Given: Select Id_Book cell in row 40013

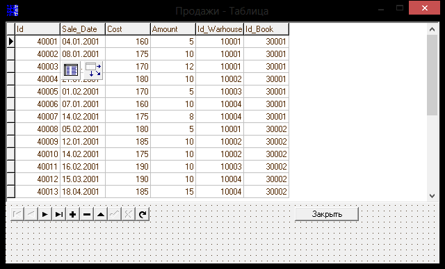Looking at the screenshot, I should coord(266,191).
